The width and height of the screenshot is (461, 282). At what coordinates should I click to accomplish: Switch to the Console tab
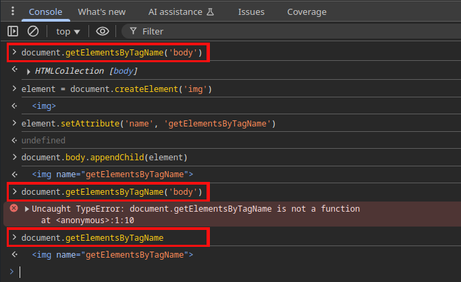(45, 12)
